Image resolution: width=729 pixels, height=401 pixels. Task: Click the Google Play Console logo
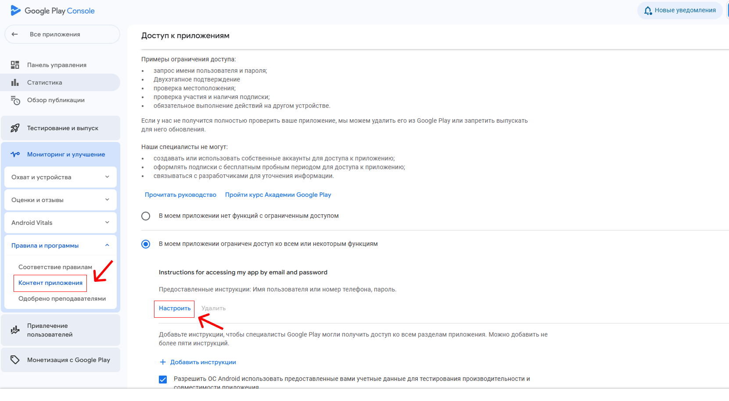53,11
